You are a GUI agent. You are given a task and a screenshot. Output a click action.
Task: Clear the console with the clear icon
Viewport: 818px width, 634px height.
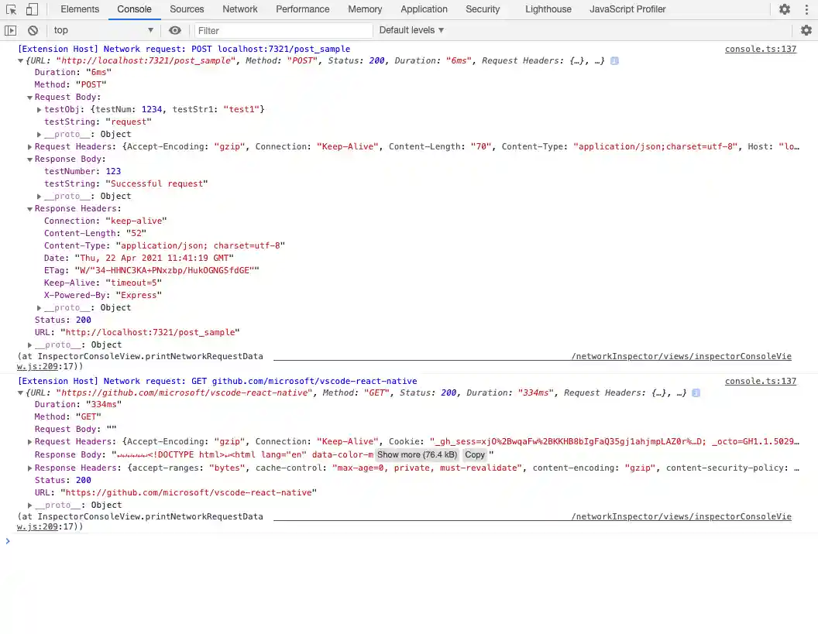[x=33, y=30]
